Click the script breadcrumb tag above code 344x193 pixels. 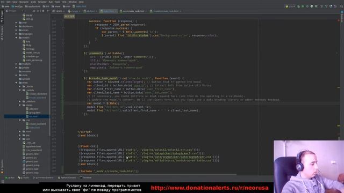click(x=69, y=17)
